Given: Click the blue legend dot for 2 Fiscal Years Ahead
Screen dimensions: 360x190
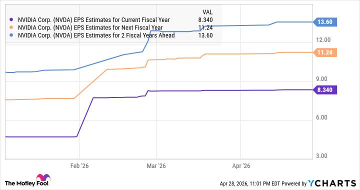Looking at the screenshot, I should coord(11,35).
